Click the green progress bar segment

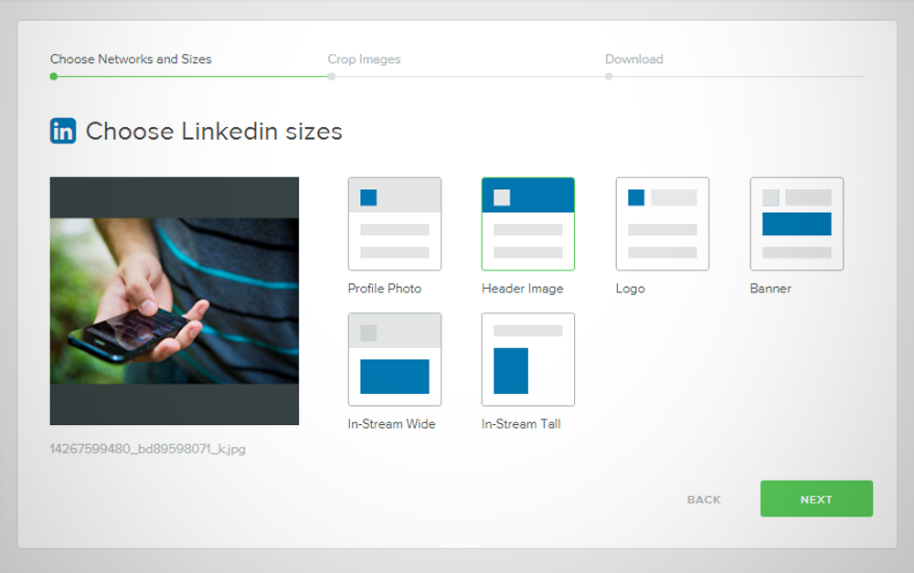(x=192, y=77)
